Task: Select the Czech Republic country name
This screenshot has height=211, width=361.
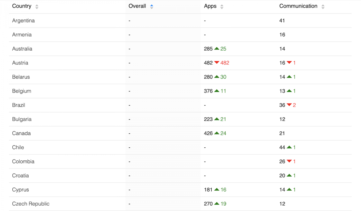Action: click(x=31, y=204)
